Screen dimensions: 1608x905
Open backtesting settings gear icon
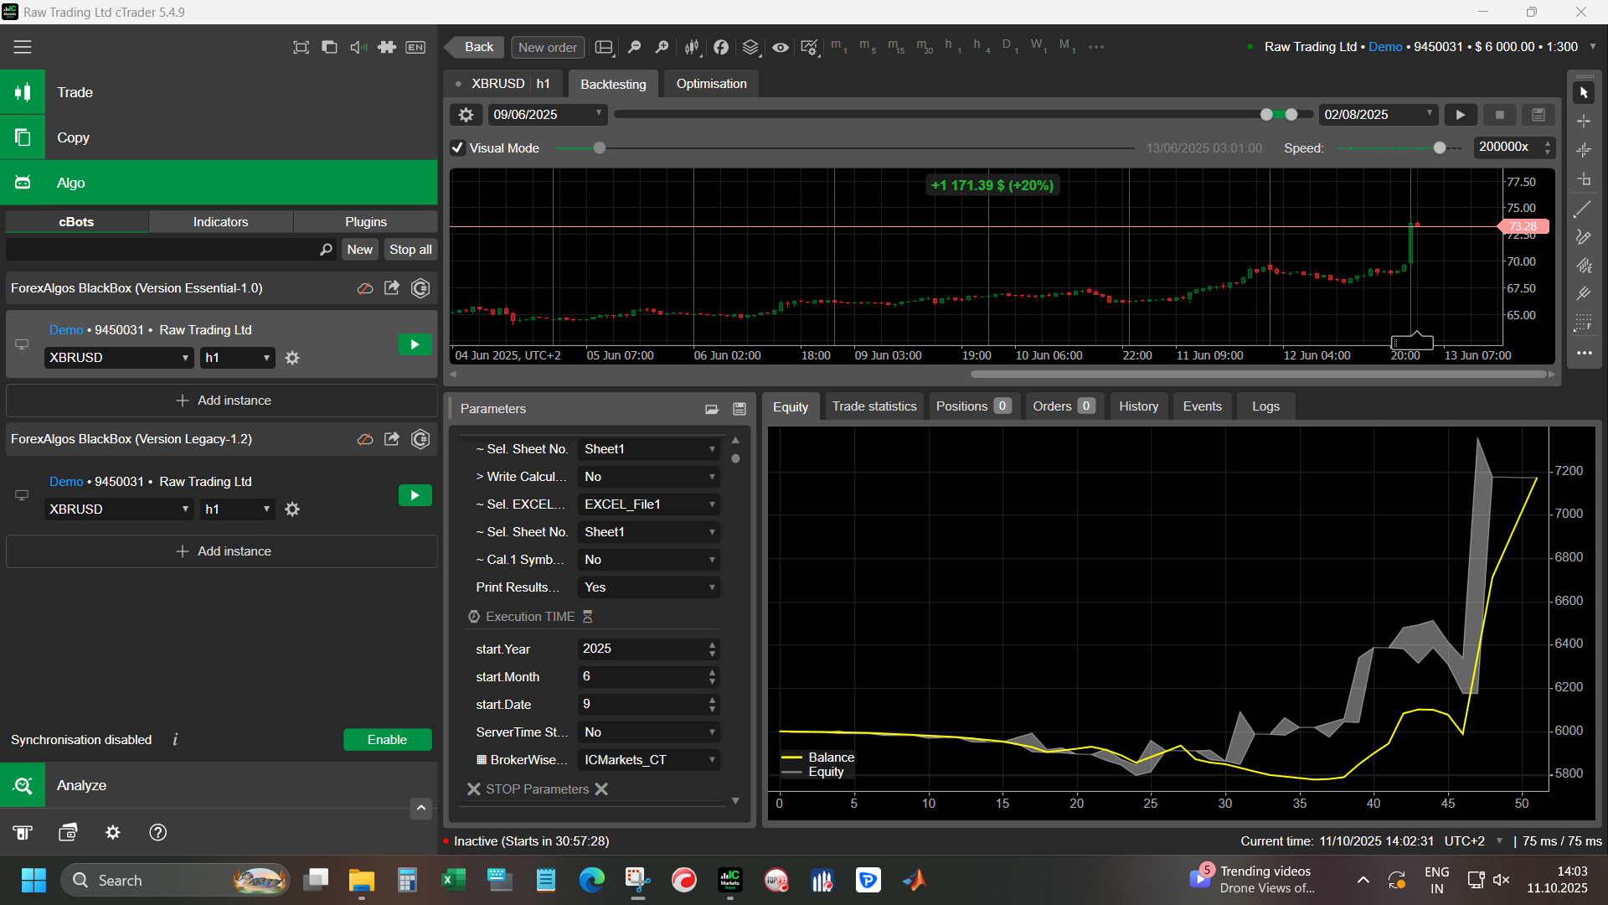point(466,115)
